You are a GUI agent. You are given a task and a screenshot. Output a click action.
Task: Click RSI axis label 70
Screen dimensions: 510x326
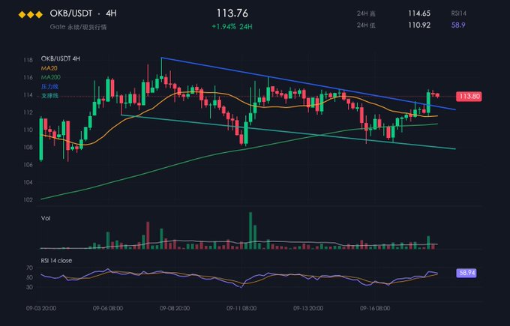29,268
